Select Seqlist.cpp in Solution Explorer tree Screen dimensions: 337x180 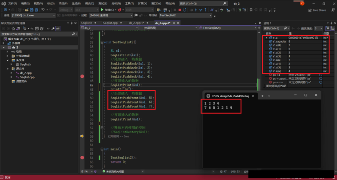pos(27,77)
